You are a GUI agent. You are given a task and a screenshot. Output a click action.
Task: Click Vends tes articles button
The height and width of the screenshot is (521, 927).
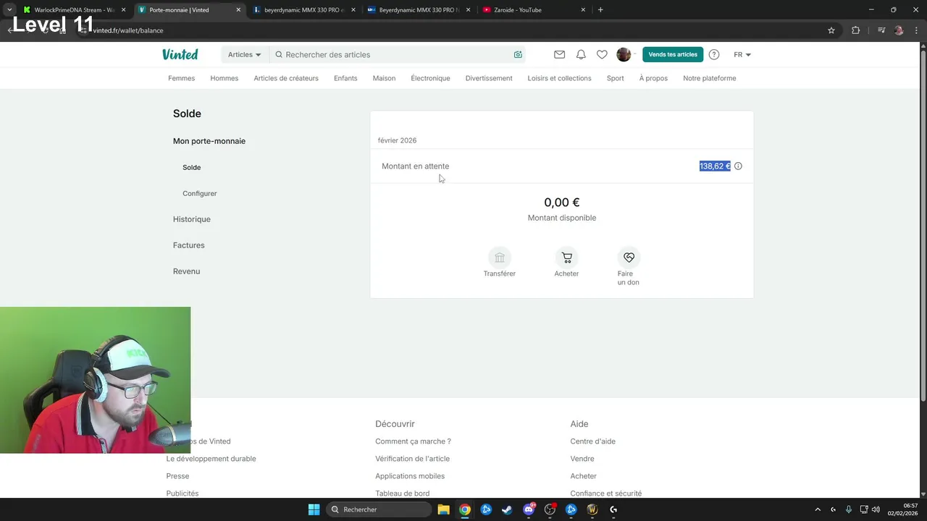(673, 54)
